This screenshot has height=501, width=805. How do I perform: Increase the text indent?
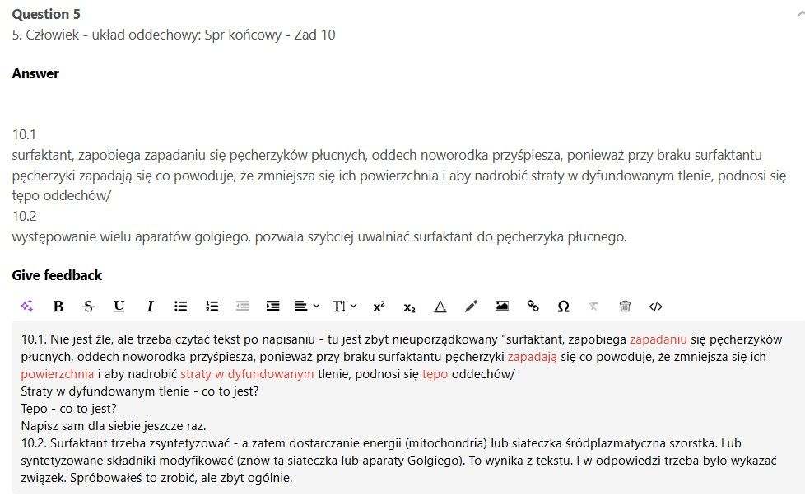point(273,307)
